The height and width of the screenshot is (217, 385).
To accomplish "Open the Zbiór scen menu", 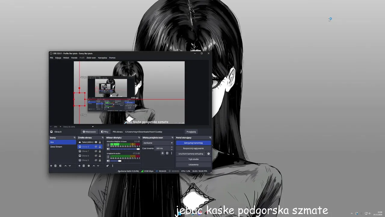I will 91,58.
